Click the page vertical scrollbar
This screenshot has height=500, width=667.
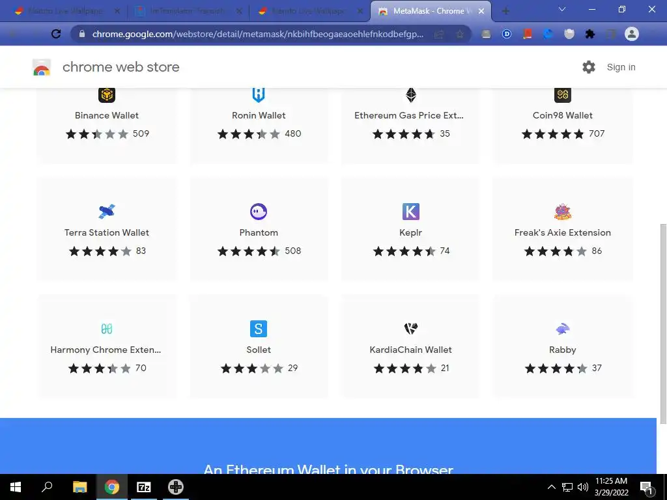pos(662,324)
